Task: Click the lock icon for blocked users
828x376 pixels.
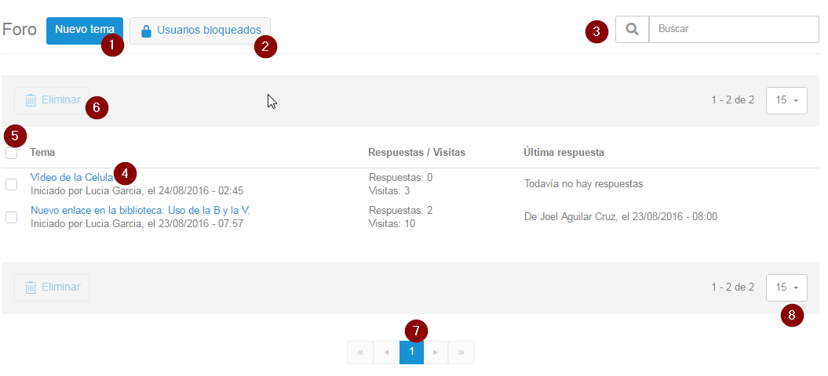Action: point(145,31)
